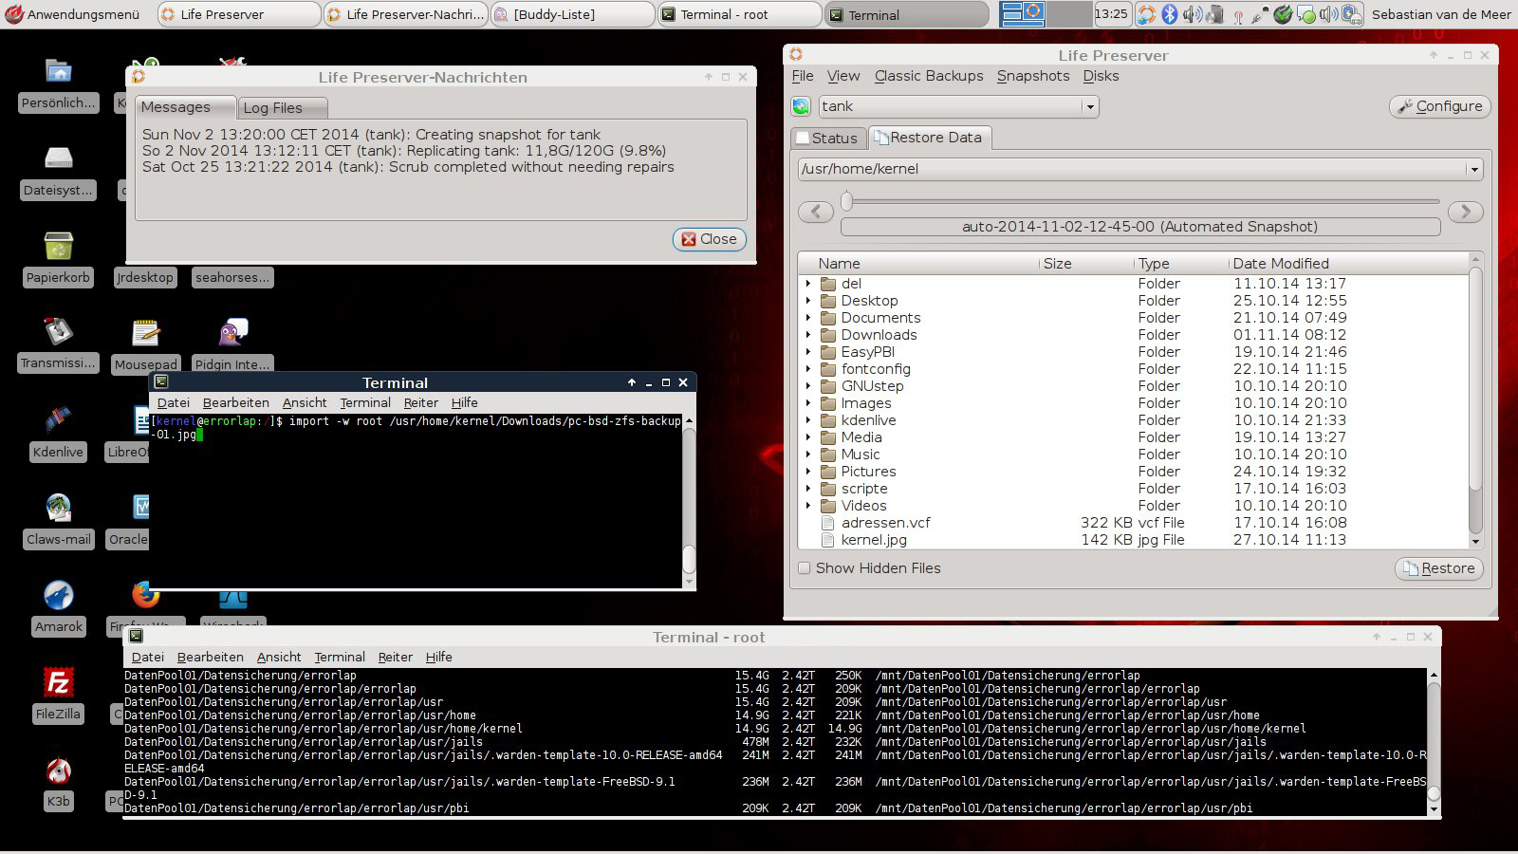Image resolution: width=1518 pixels, height=854 pixels.
Task: Launch Pidgin Internet Messenger desktop icon
Action: tap(233, 333)
